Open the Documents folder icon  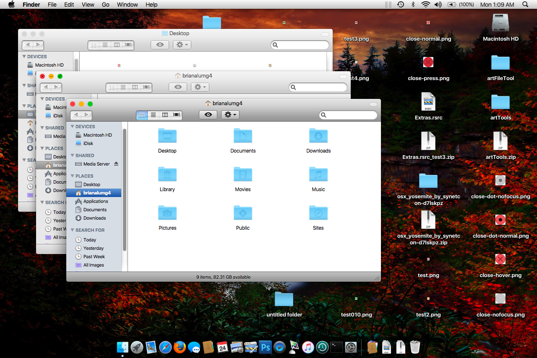click(x=243, y=136)
